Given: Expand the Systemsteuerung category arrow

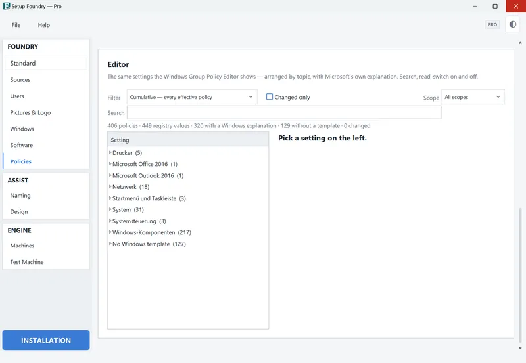Looking at the screenshot, I should pyautogui.click(x=110, y=221).
